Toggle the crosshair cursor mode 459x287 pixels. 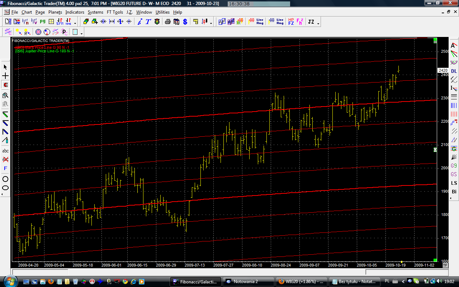point(5,76)
